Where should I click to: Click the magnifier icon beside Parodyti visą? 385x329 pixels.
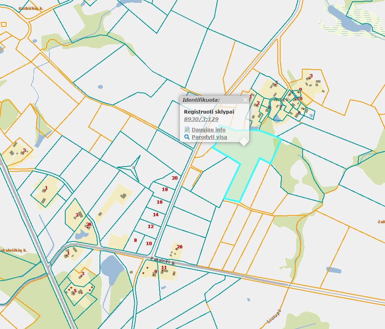coord(187,137)
